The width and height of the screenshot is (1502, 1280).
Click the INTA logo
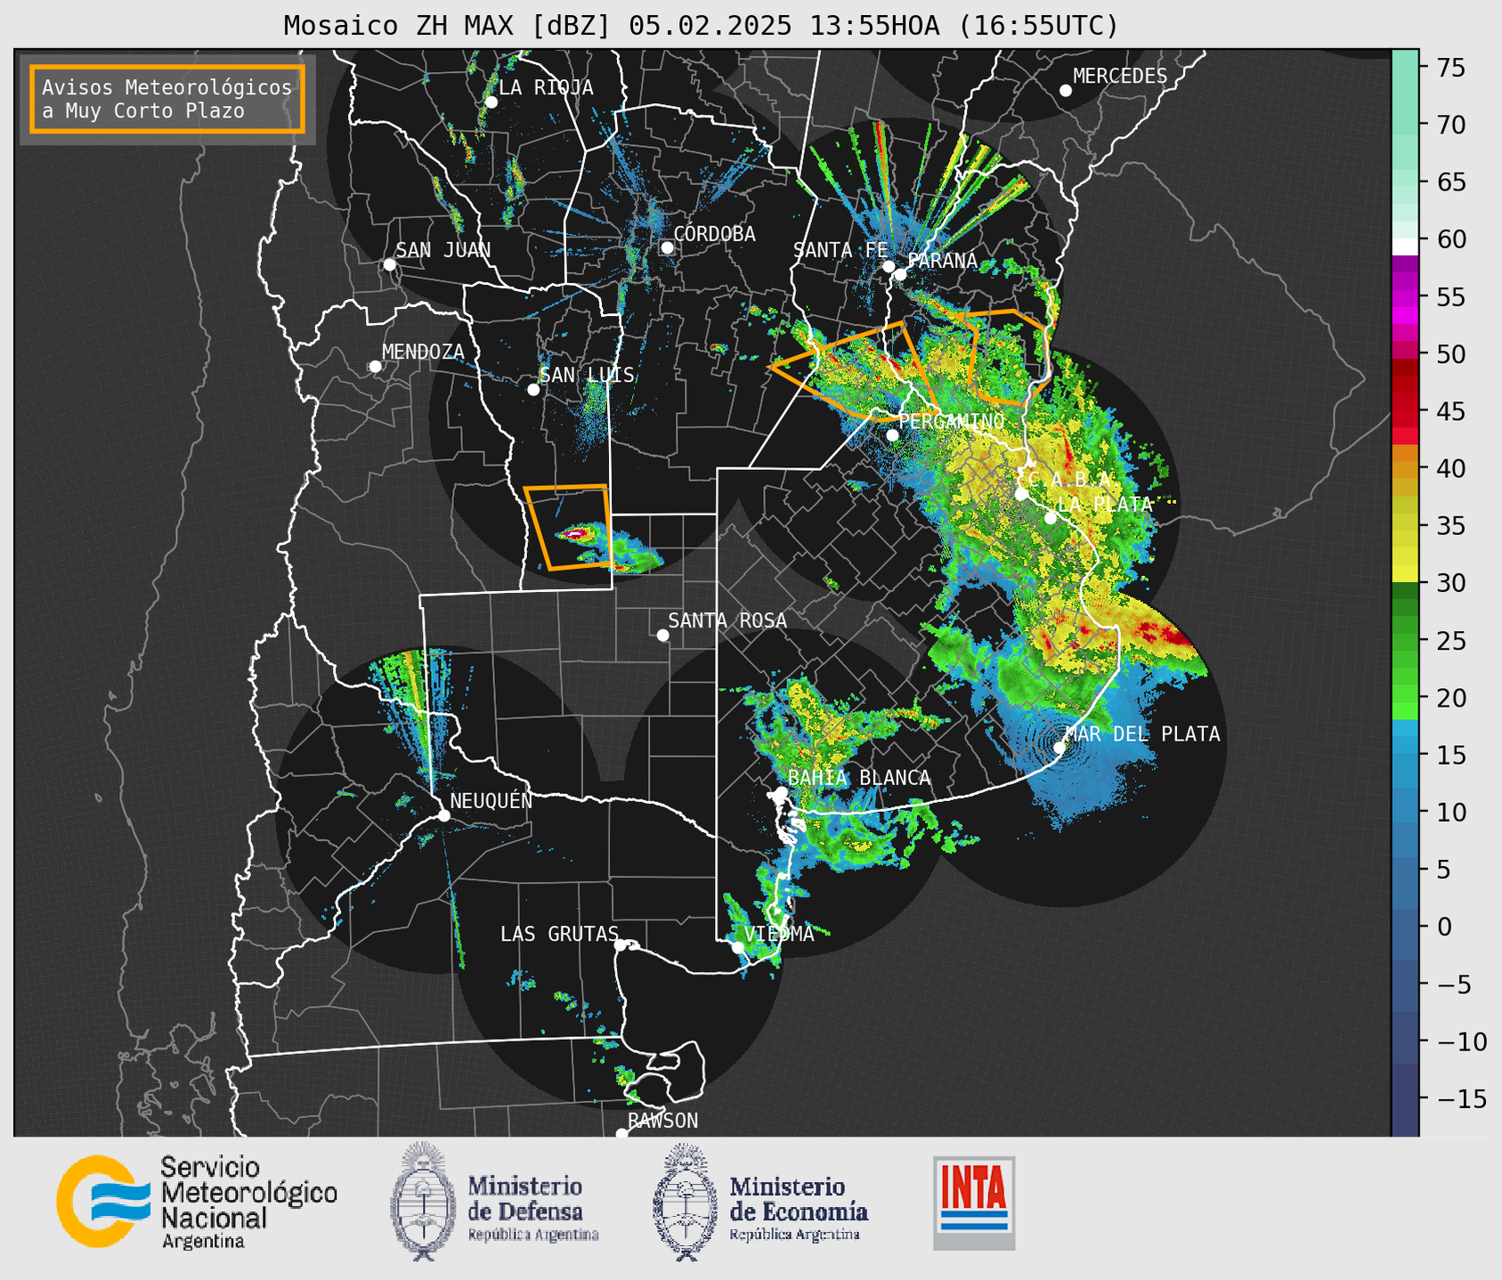tap(974, 1203)
